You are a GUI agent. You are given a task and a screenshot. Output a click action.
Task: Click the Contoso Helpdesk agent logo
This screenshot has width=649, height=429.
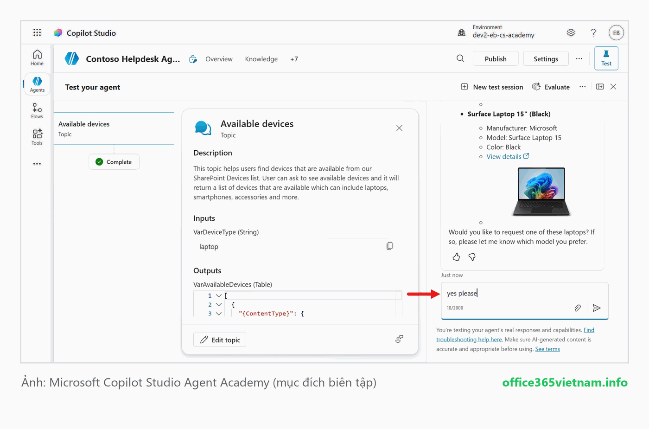tap(72, 58)
